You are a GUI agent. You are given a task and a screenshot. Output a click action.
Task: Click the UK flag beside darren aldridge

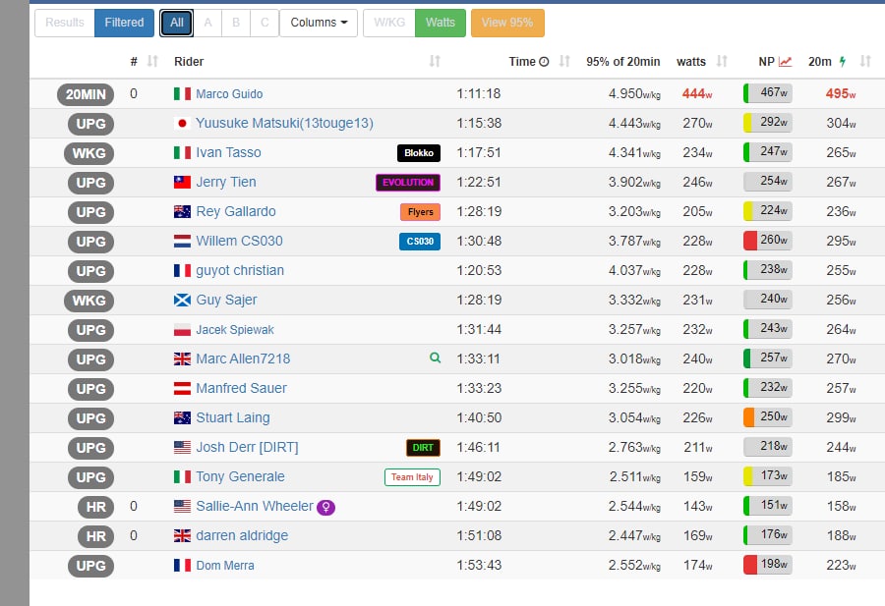click(182, 535)
